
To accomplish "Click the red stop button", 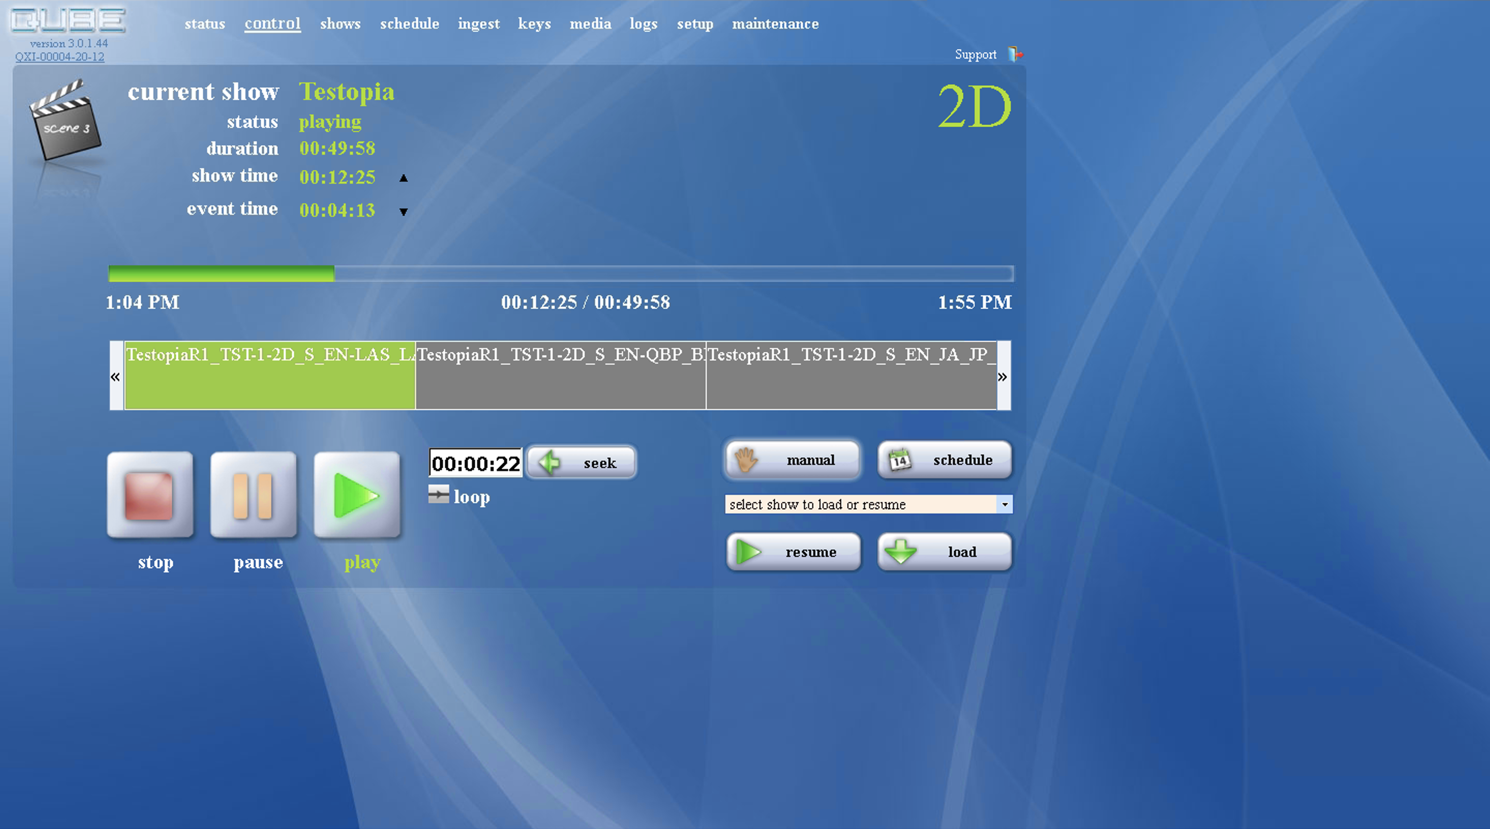I will click(150, 495).
